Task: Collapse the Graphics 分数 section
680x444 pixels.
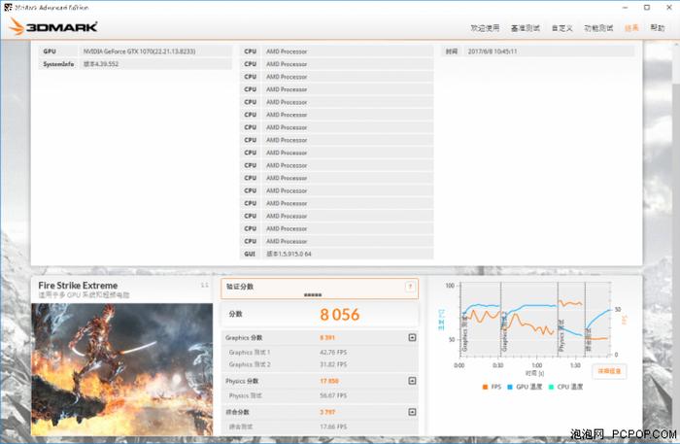Action: (412, 337)
